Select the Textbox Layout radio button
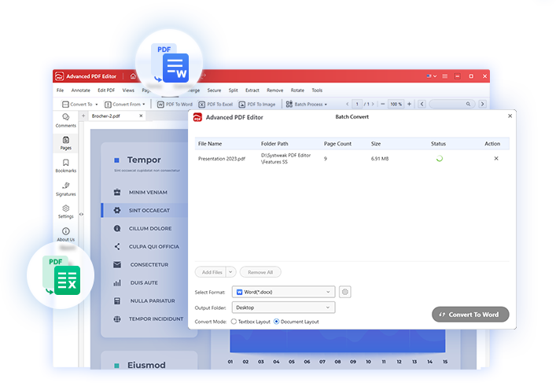Screen dimensions: 556x383 (234, 322)
